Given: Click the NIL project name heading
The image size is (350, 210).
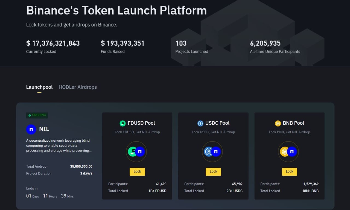Looking at the screenshot, I should [x=44, y=129].
